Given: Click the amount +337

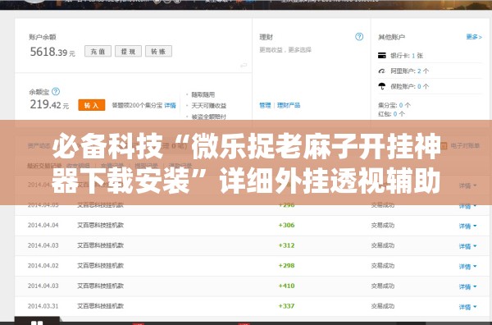Looking at the screenshot, I should (x=286, y=306).
